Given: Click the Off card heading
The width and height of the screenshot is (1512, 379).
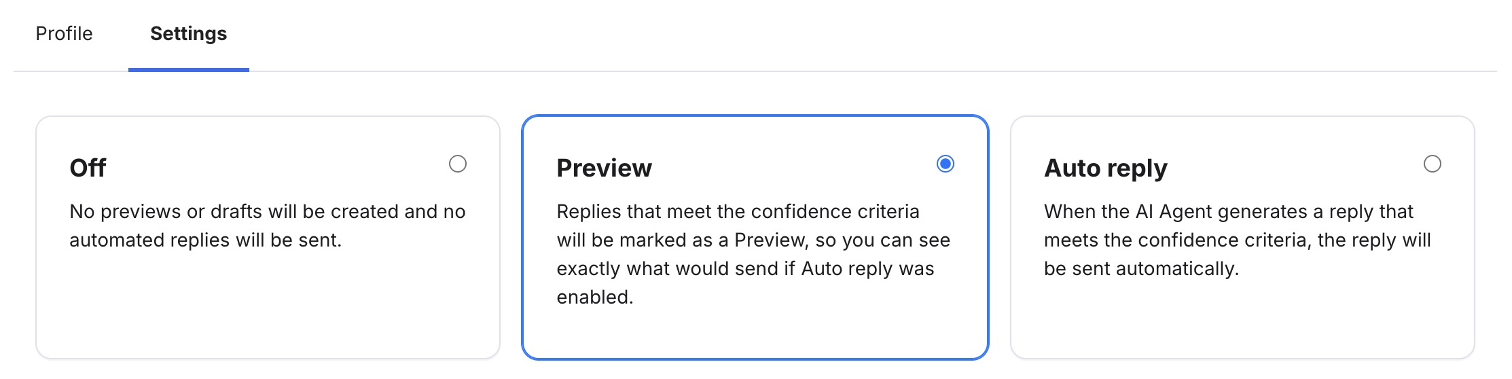Looking at the screenshot, I should pos(88,168).
